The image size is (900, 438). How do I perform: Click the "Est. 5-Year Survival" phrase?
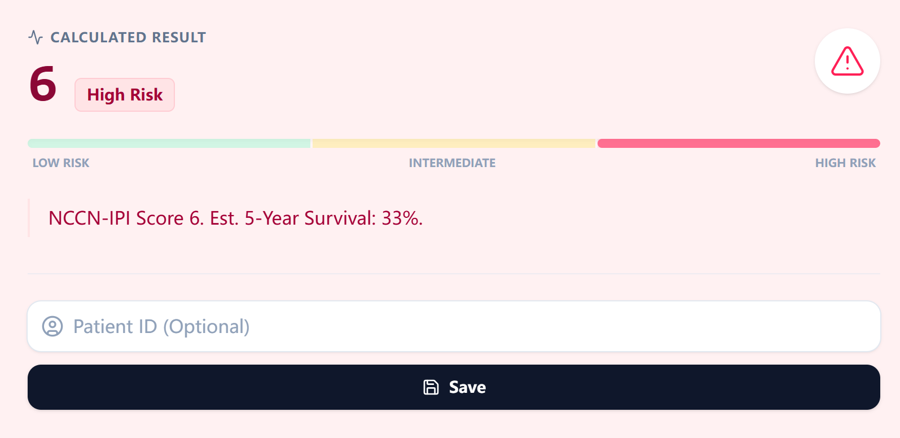tap(290, 218)
